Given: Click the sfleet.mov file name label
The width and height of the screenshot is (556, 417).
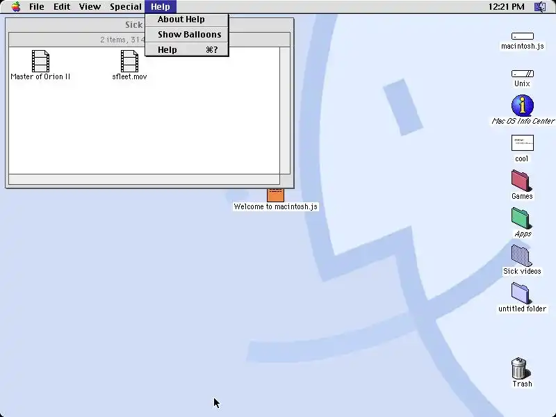Looking at the screenshot, I should [x=129, y=76].
